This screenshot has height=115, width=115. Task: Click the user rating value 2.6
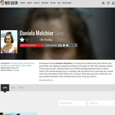(x=60, y=45)
